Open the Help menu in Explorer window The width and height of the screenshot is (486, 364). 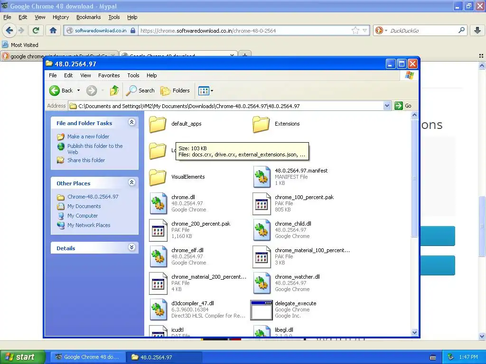coord(151,75)
